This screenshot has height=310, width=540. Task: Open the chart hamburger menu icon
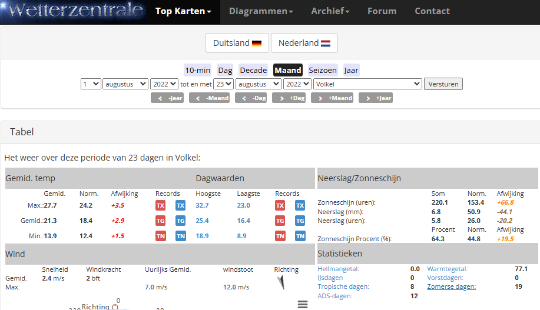303,304
